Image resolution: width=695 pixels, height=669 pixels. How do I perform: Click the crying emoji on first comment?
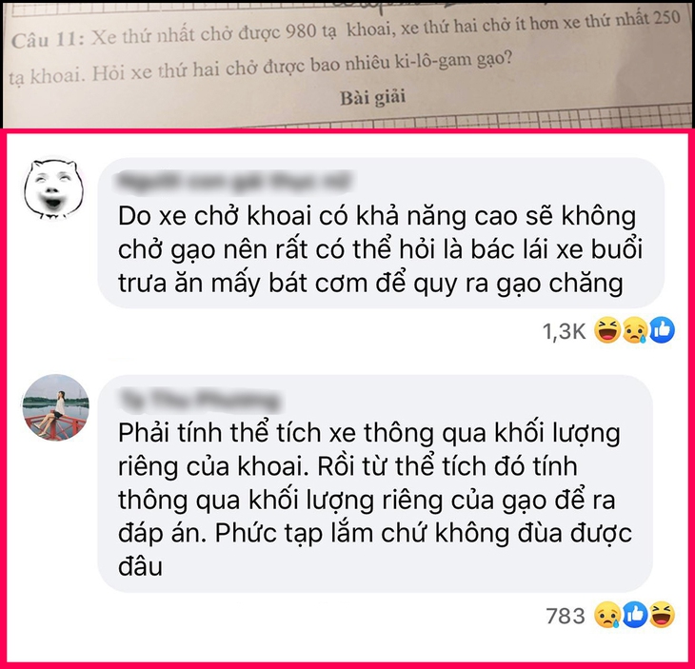(x=635, y=330)
